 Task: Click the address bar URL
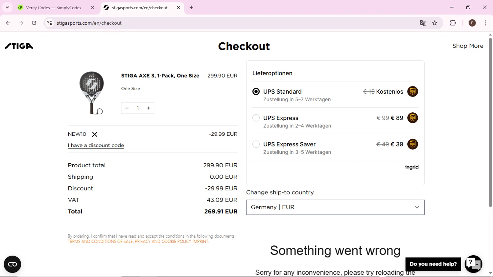tap(89, 23)
